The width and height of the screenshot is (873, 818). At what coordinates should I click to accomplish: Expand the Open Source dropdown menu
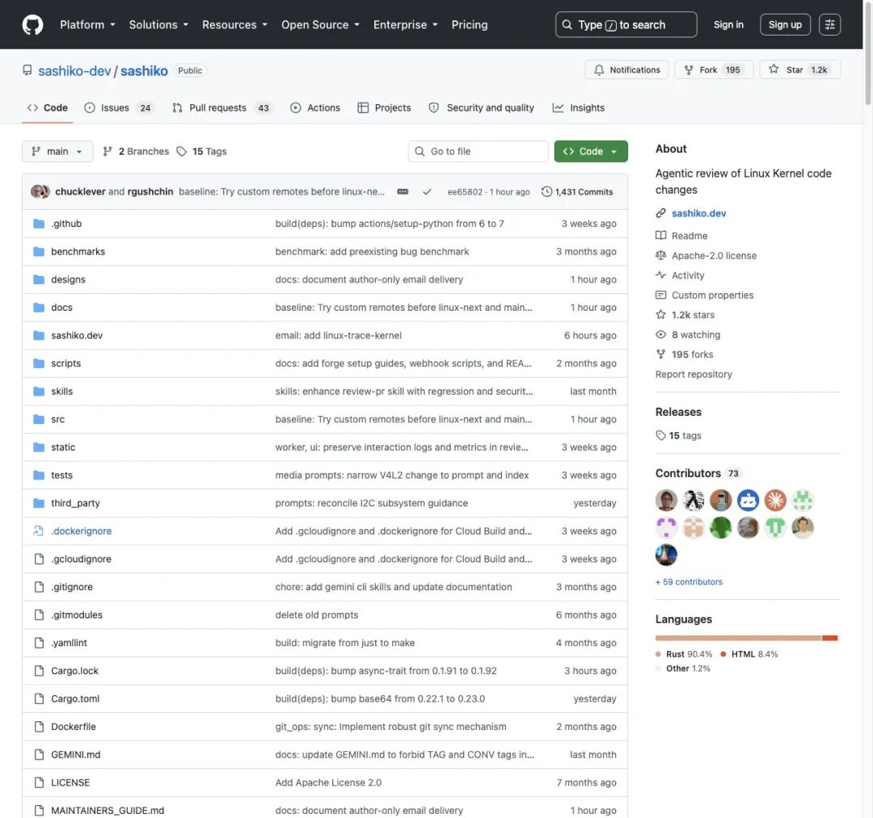pos(320,24)
